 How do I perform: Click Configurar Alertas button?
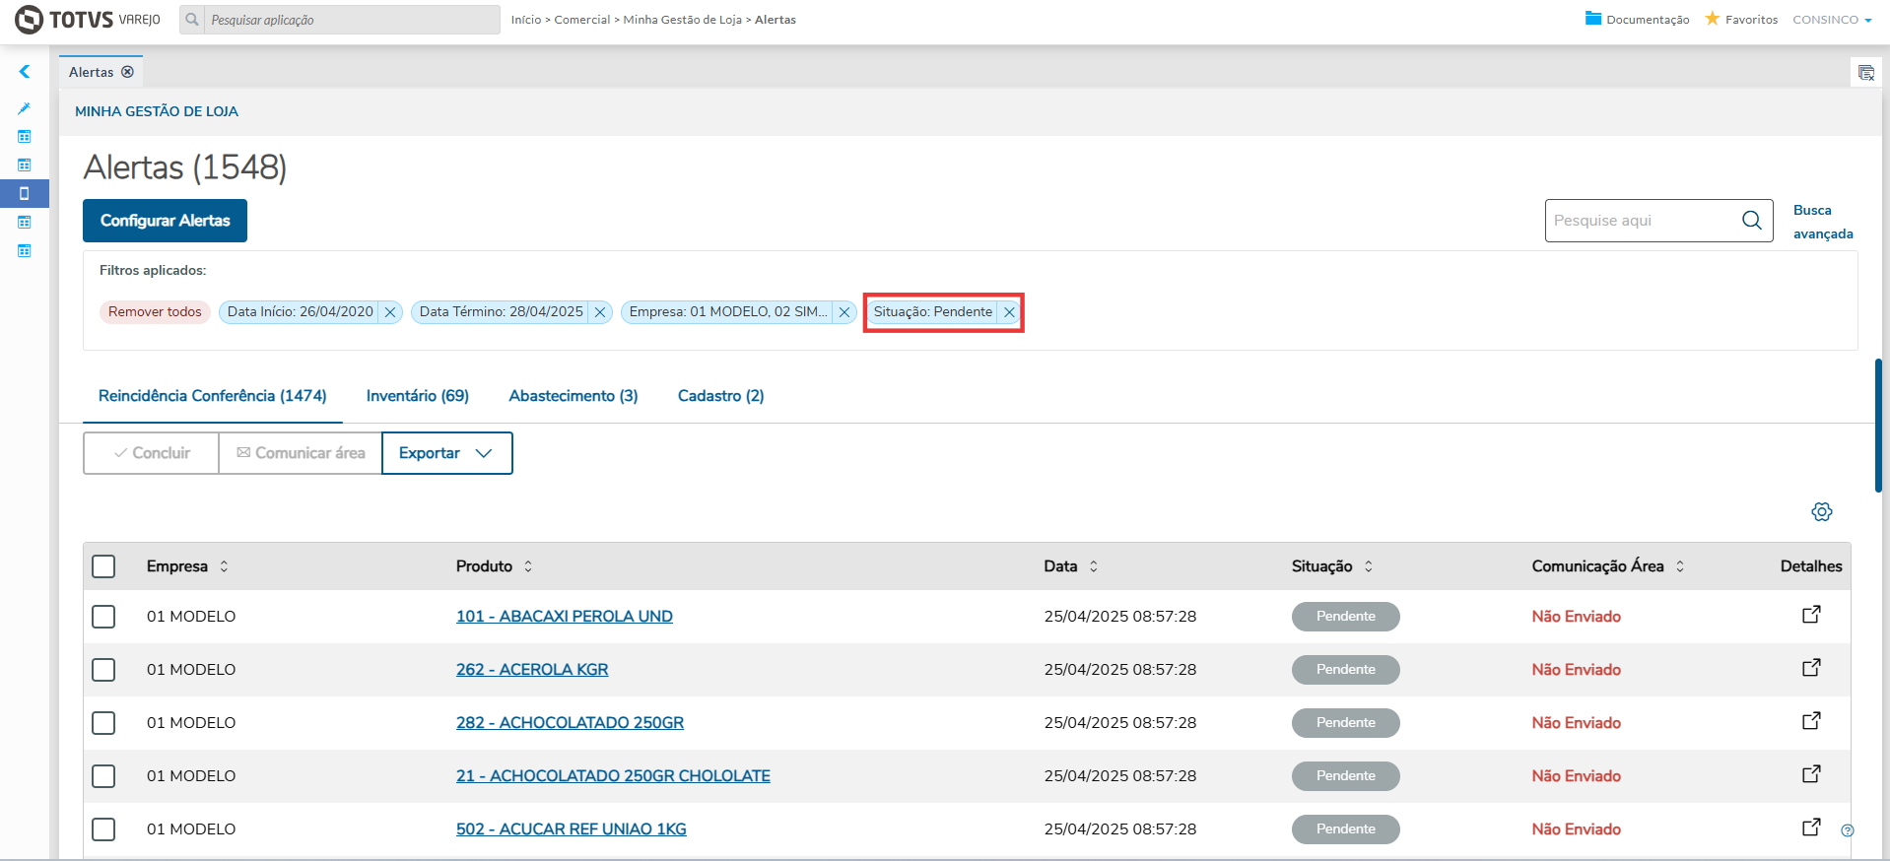(x=165, y=221)
